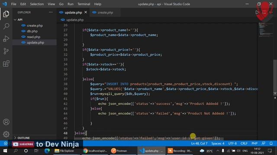
Task: Click line number 27 in gutter
Action: [65, 30]
